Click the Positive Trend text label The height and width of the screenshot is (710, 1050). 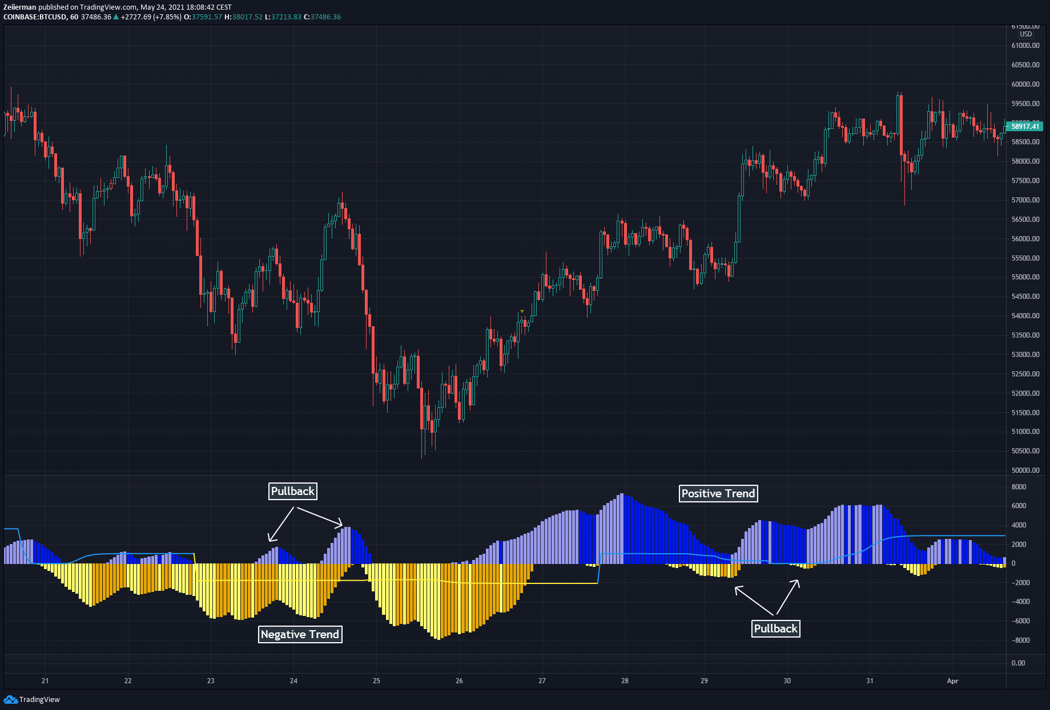pyautogui.click(x=718, y=493)
